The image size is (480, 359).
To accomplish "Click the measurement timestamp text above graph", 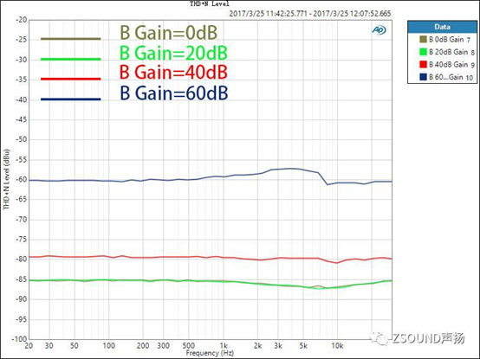I will pos(310,14).
